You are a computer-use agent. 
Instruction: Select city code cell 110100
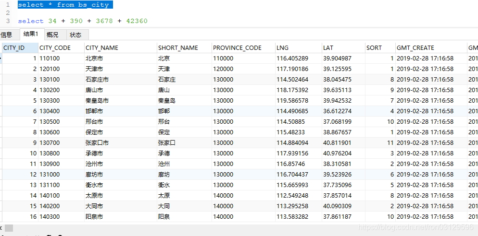pos(61,59)
